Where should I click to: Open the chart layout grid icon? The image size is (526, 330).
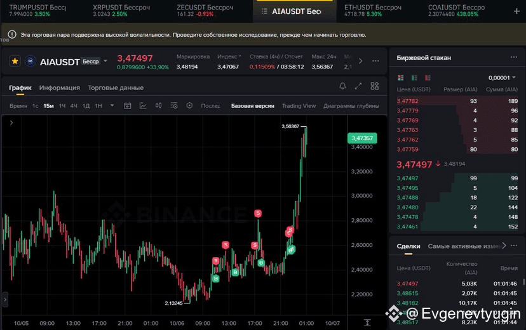click(374, 86)
